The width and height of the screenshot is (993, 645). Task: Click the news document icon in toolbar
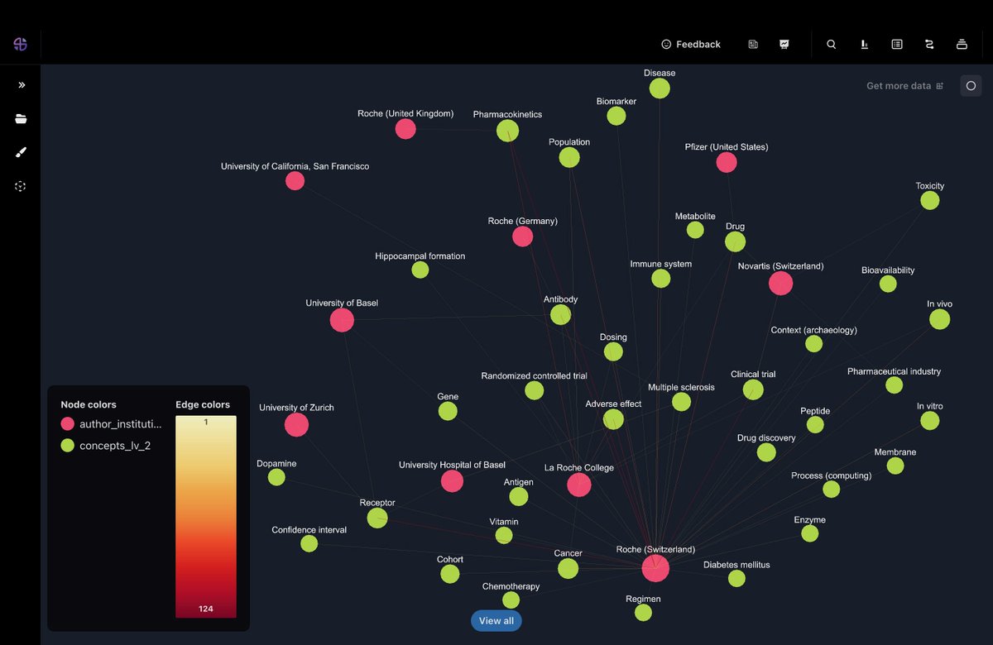[x=753, y=45]
